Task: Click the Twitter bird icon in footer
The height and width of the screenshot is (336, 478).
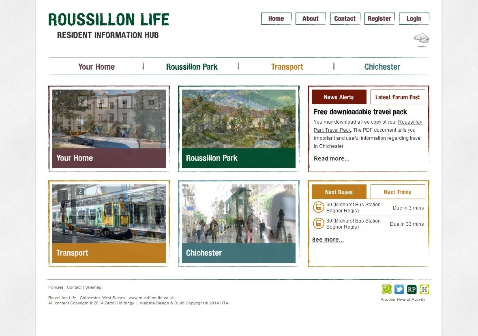Action: point(399,289)
